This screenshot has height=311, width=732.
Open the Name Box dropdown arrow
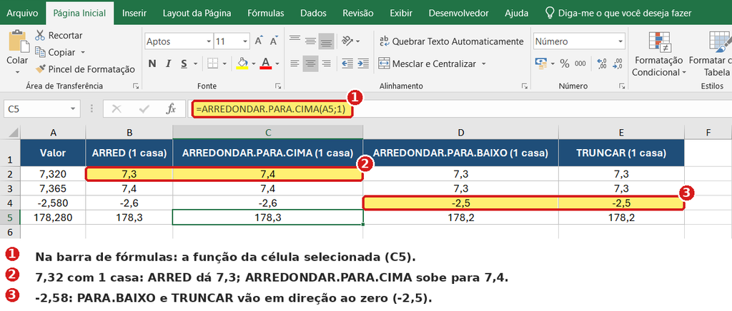point(73,109)
